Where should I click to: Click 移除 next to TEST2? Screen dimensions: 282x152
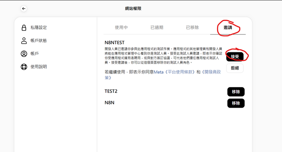236,92
